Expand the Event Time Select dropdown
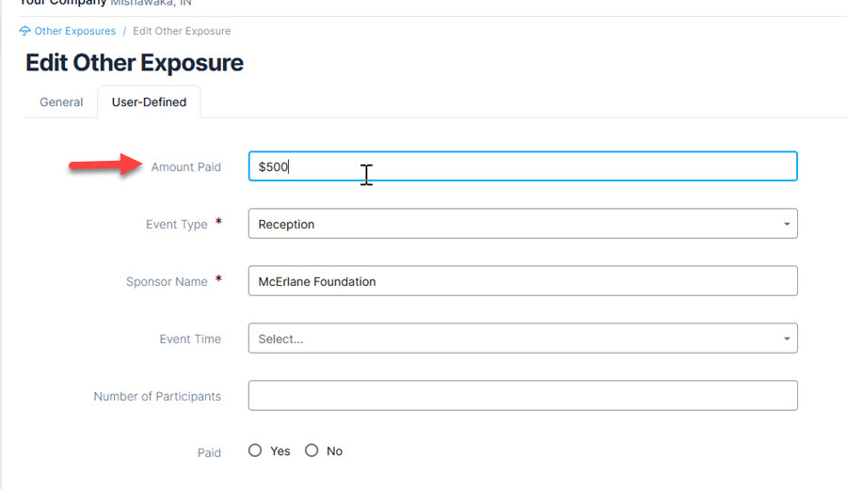 pyautogui.click(x=522, y=339)
